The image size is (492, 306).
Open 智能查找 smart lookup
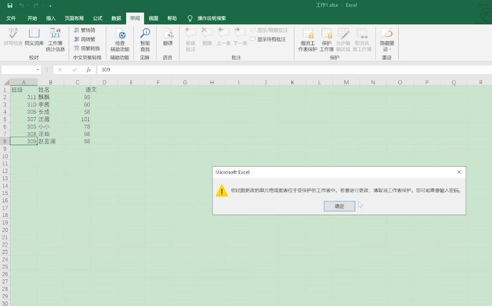(145, 40)
